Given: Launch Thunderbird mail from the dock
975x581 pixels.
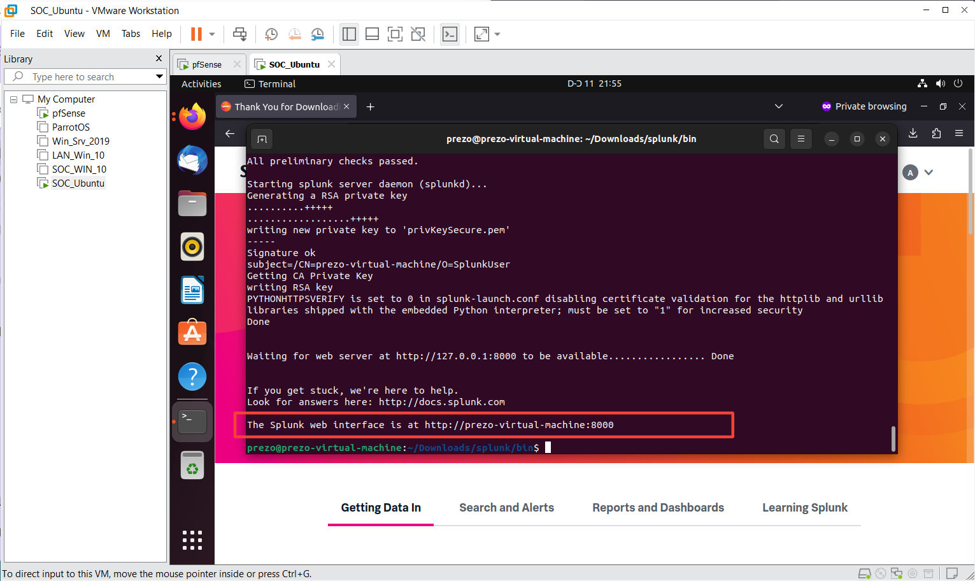Looking at the screenshot, I should [x=192, y=160].
